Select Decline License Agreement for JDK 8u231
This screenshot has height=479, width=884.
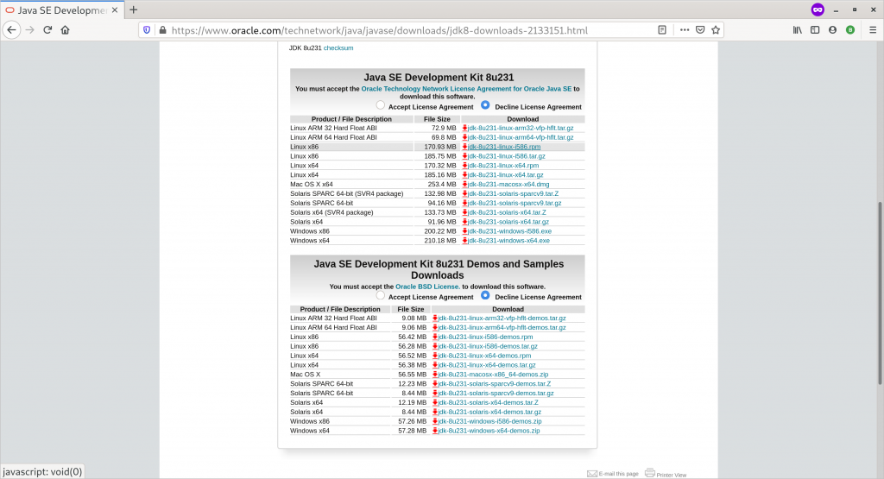(x=485, y=105)
